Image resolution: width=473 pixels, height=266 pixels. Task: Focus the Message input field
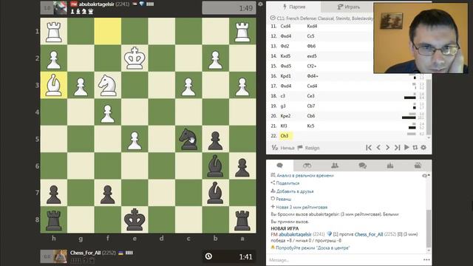point(344,259)
